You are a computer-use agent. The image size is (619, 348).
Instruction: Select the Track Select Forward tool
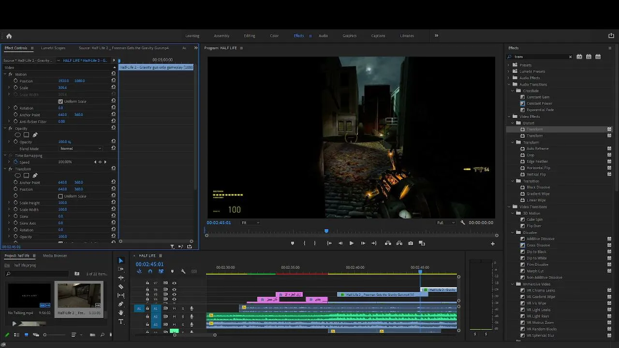(121, 269)
